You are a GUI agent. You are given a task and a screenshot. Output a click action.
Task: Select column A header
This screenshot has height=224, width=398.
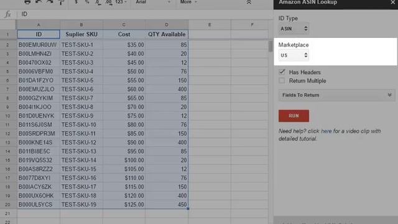pos(39,25)
